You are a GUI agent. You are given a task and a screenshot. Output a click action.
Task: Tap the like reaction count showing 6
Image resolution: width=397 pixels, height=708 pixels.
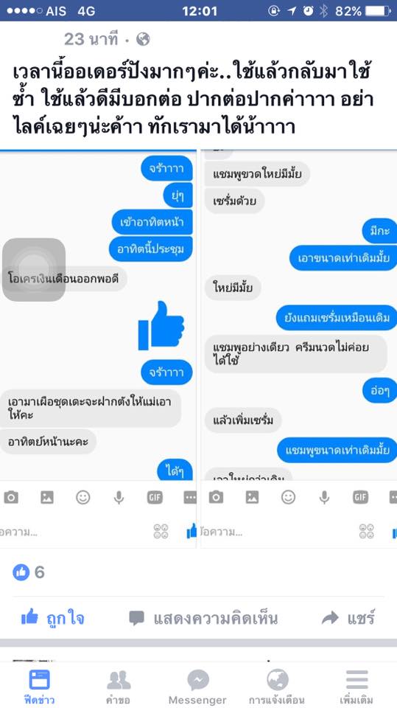(29, 572)
